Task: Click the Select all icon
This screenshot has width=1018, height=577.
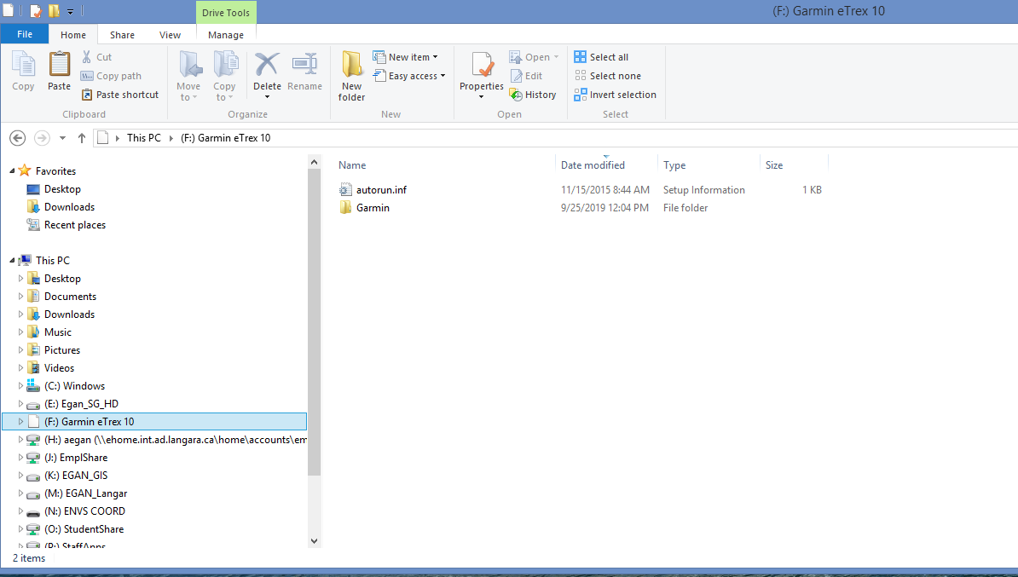Action: (x=581, y=57)
